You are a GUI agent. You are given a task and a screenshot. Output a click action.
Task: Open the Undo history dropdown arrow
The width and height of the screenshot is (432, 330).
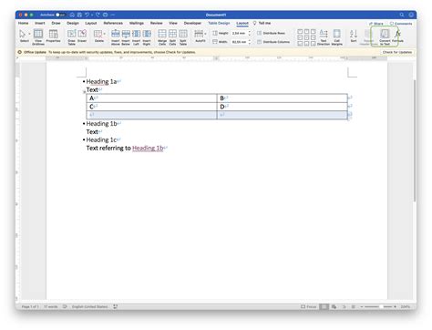pos(92,15)
